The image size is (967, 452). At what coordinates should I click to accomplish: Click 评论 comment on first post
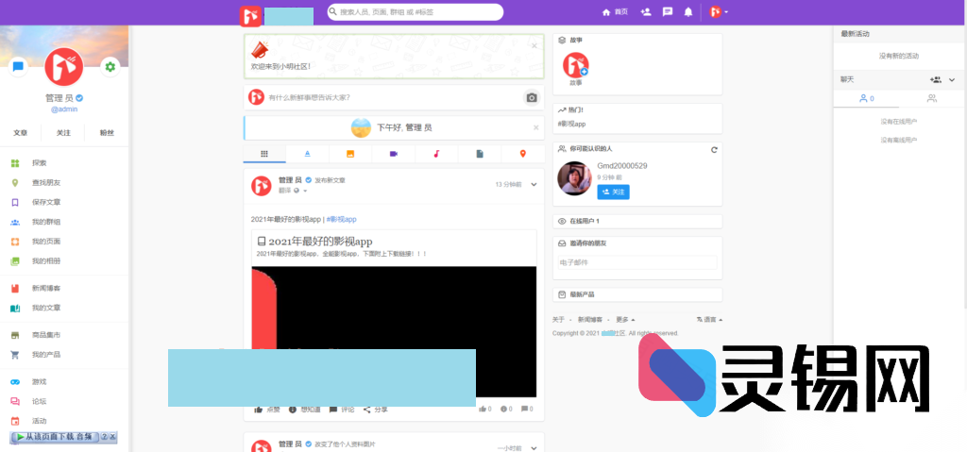[342, 410]
